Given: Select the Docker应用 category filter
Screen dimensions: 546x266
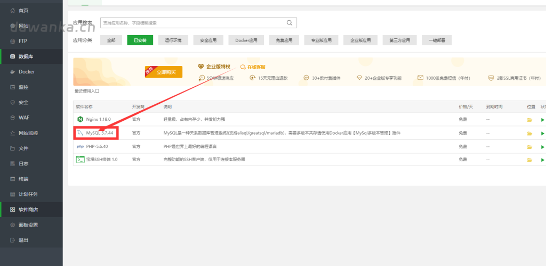Looking at the screenshot, I should click(x=246, y=40).
